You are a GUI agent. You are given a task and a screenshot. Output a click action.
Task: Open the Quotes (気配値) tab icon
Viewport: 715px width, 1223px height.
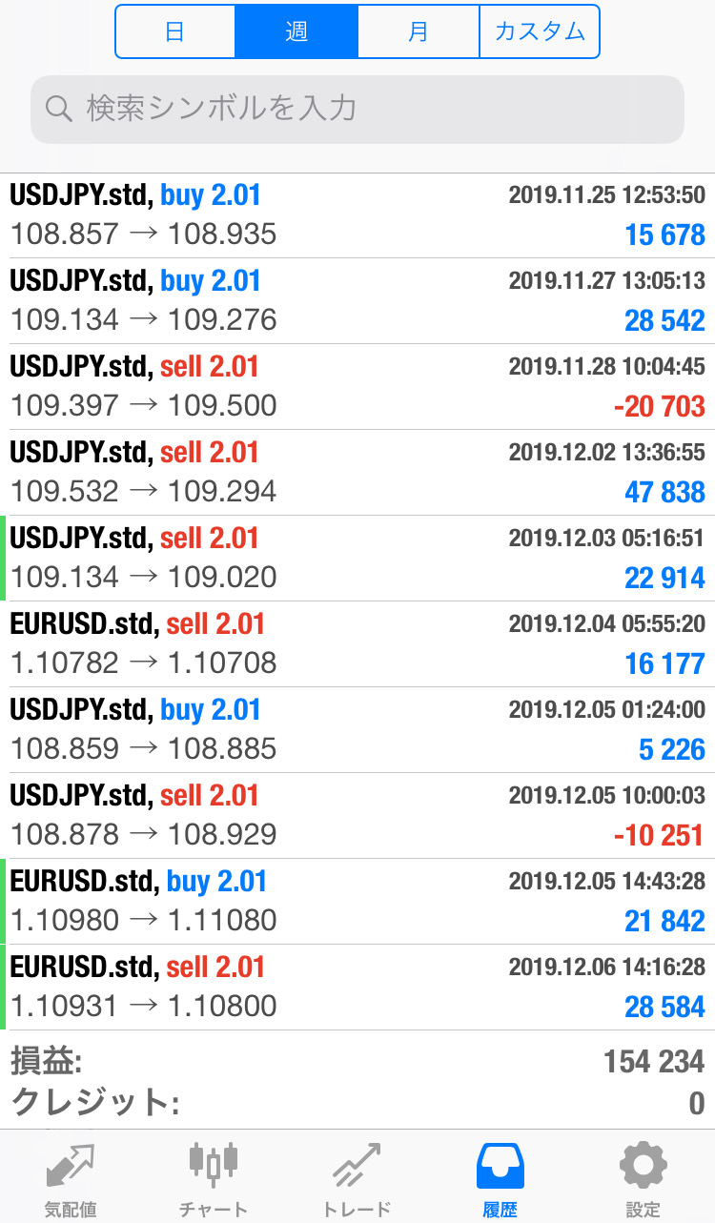tap(71, 1167)
